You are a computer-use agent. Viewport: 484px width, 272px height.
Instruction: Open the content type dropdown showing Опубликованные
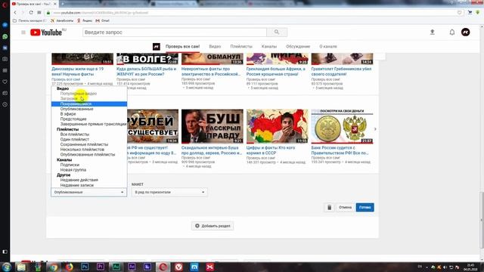tap(89, 192)
